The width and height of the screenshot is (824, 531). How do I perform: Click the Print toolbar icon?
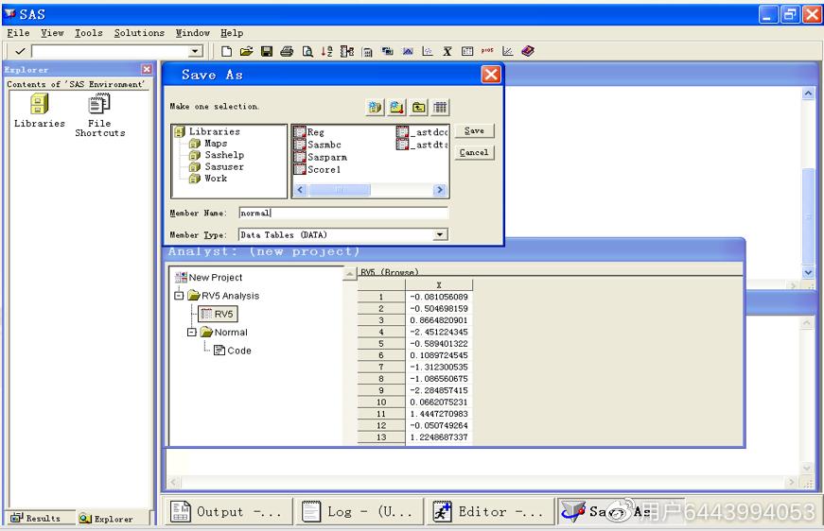[287, 51]
